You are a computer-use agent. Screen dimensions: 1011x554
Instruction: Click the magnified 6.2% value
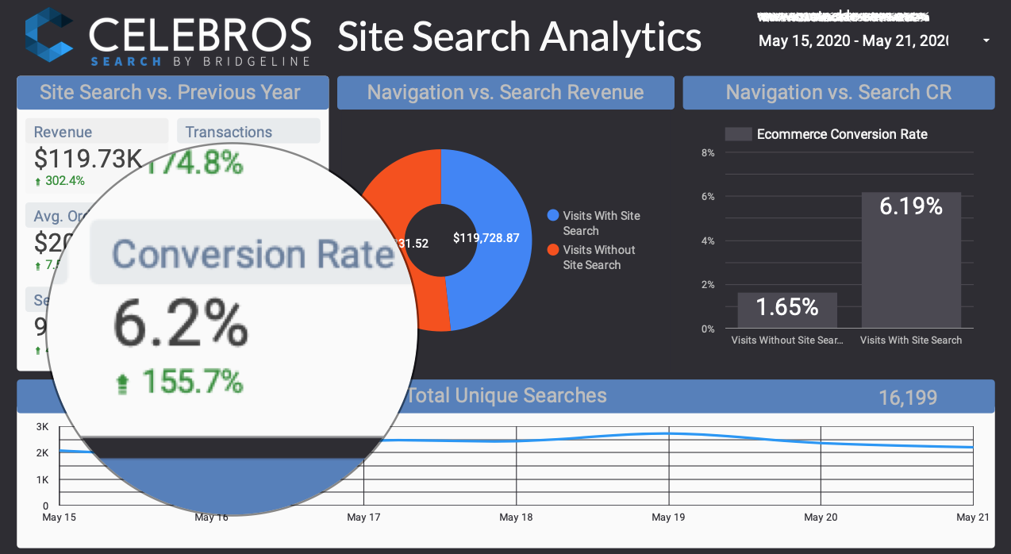[x=181, y=325]
